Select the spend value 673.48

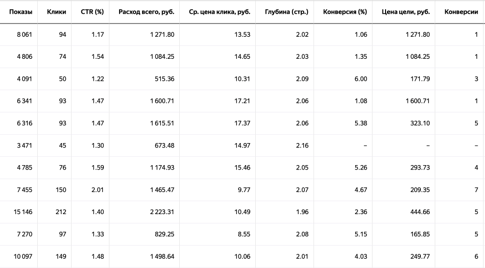tap(165, 146)
